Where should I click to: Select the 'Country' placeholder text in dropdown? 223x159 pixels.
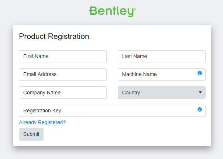pos(131,93)
